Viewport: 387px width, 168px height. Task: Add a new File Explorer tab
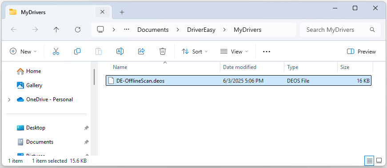click(x=122, y=12)
